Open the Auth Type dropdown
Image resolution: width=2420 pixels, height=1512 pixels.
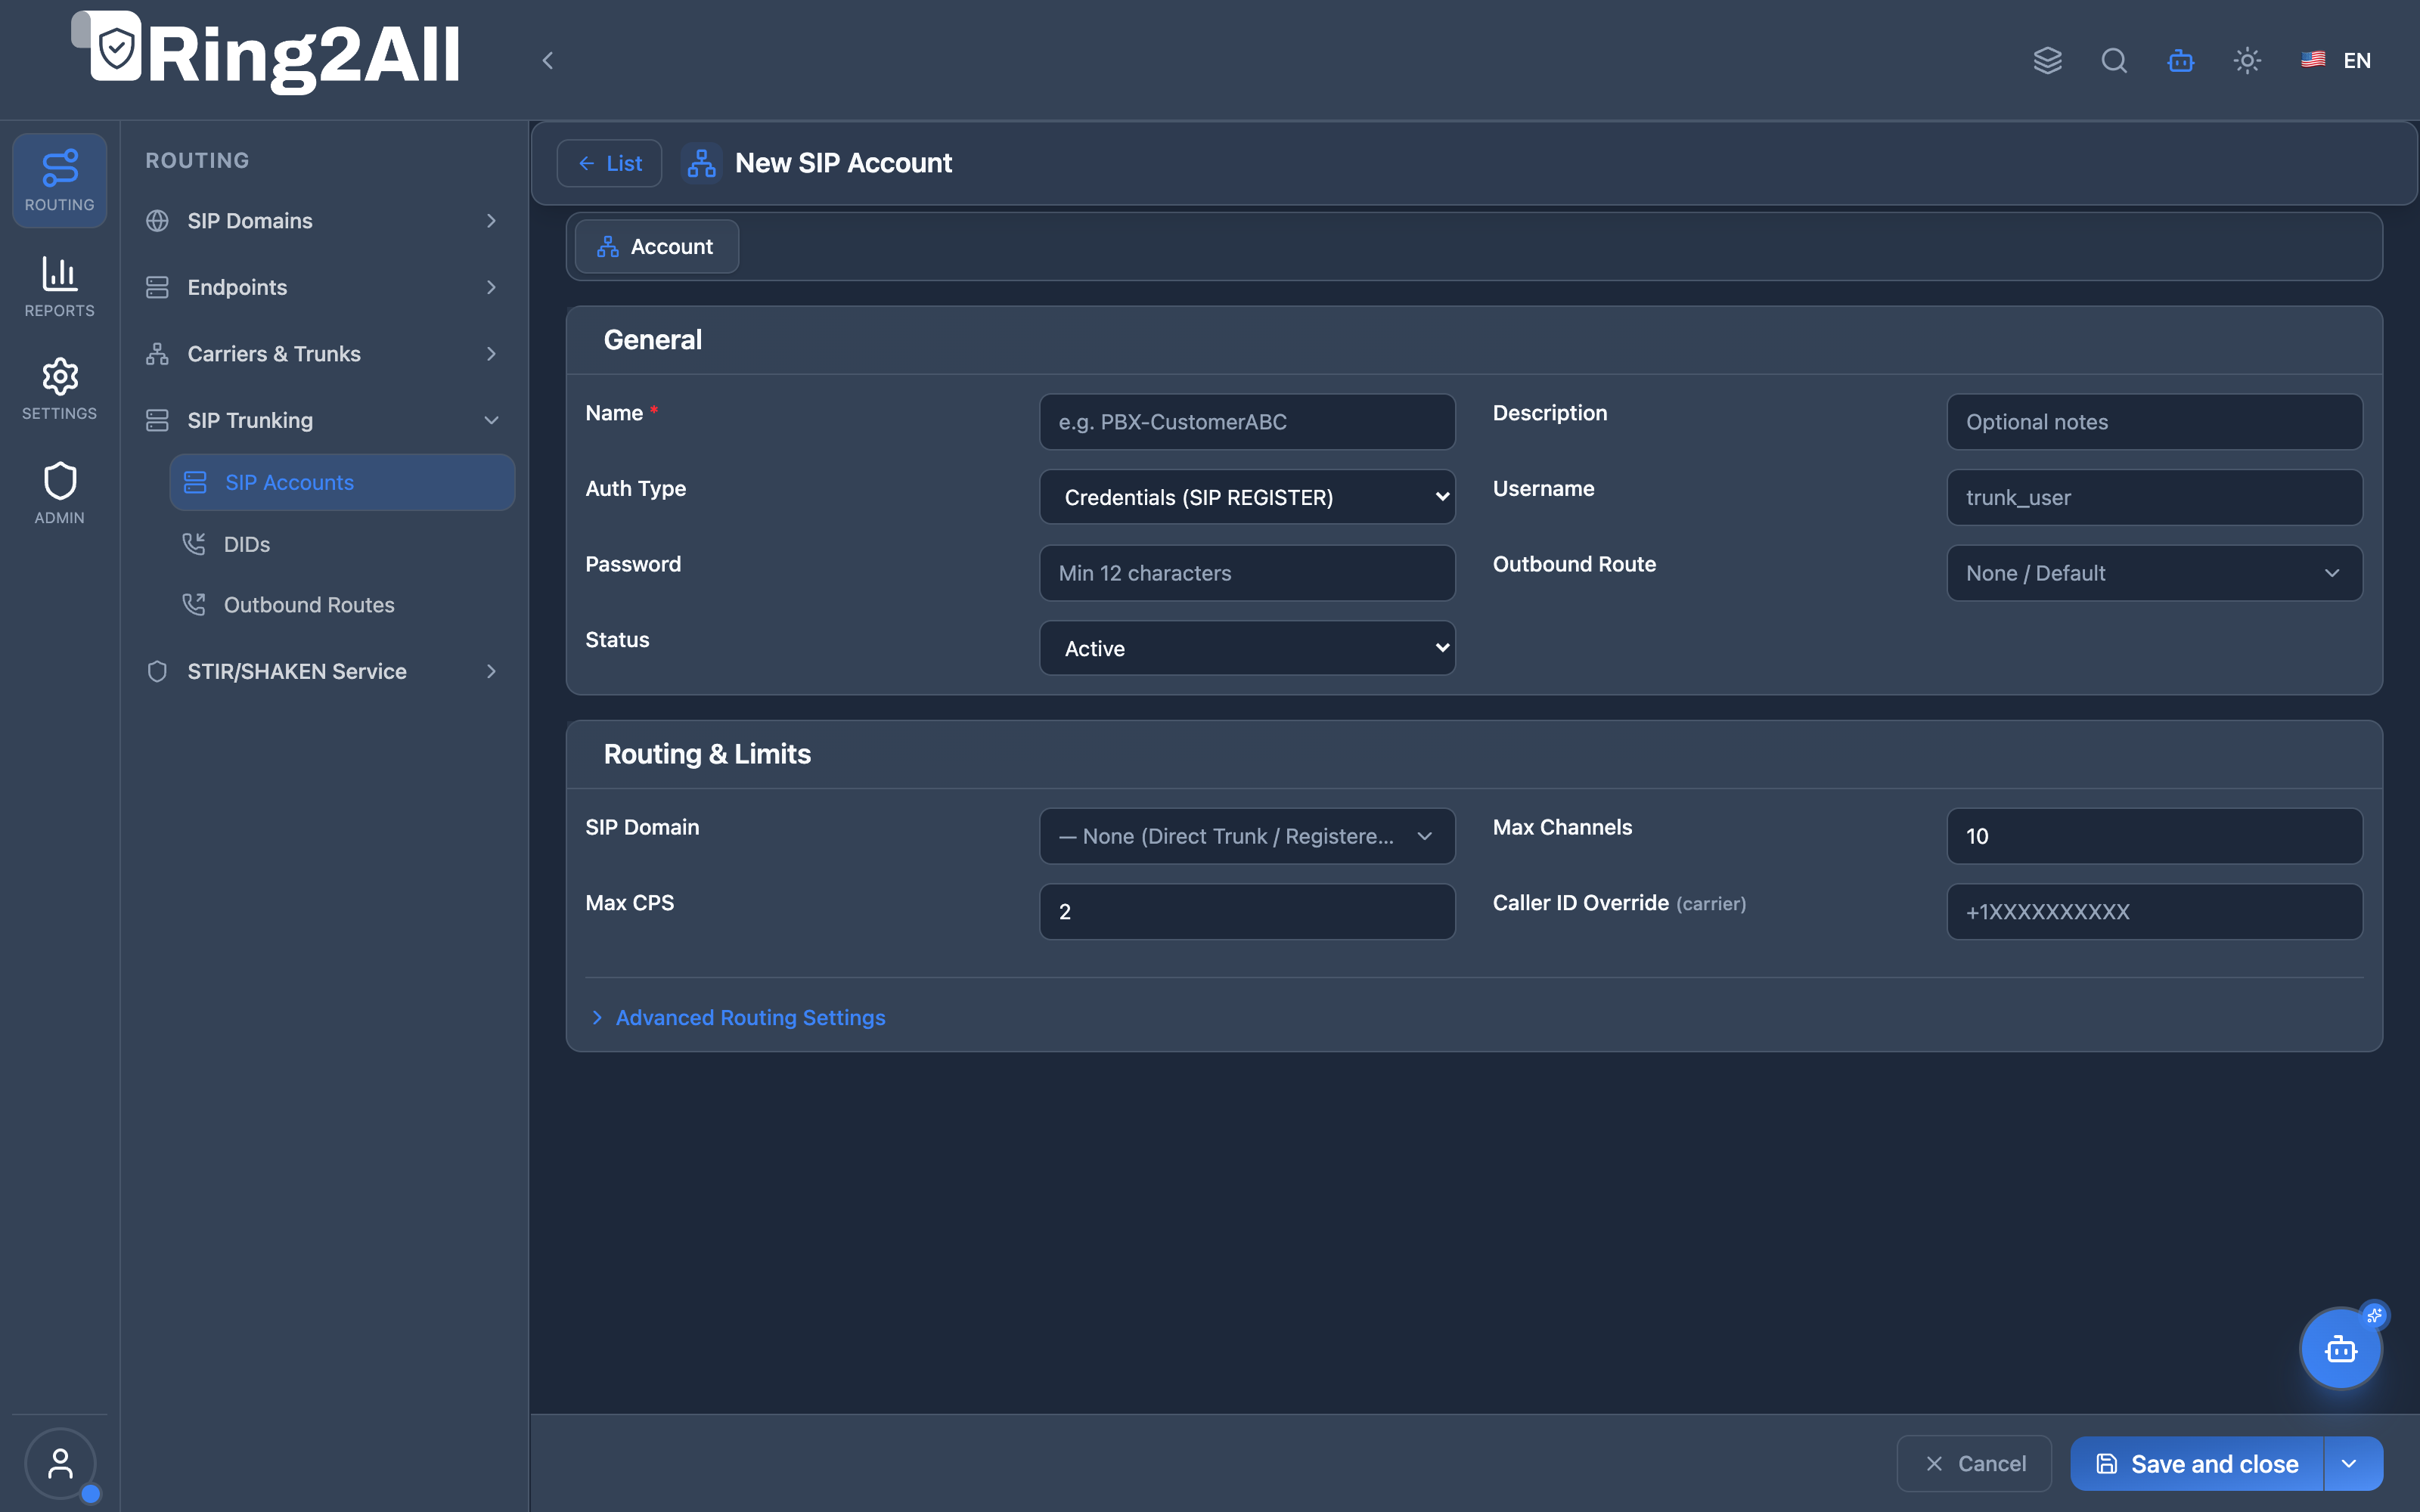(1247, 497)
